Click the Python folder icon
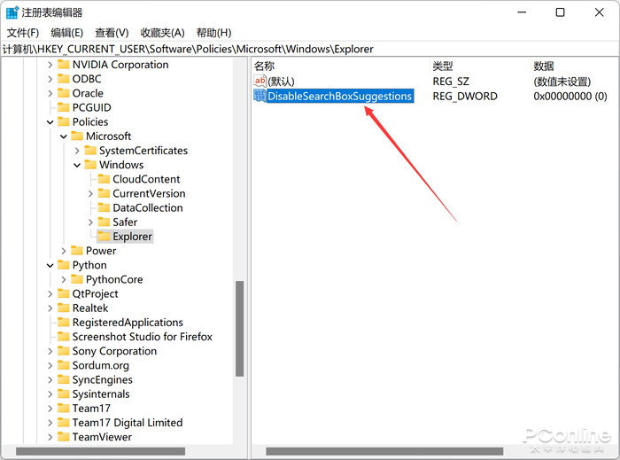Viewport: 620px width, 460px height. point(63,265)
